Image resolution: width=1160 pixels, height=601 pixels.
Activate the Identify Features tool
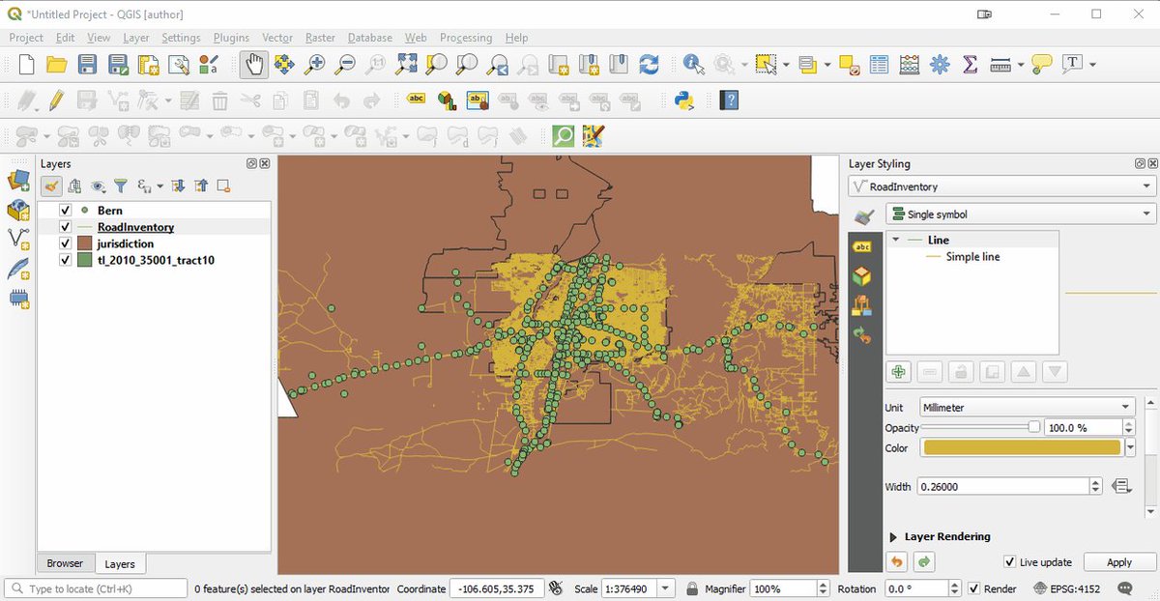point(693,64)
